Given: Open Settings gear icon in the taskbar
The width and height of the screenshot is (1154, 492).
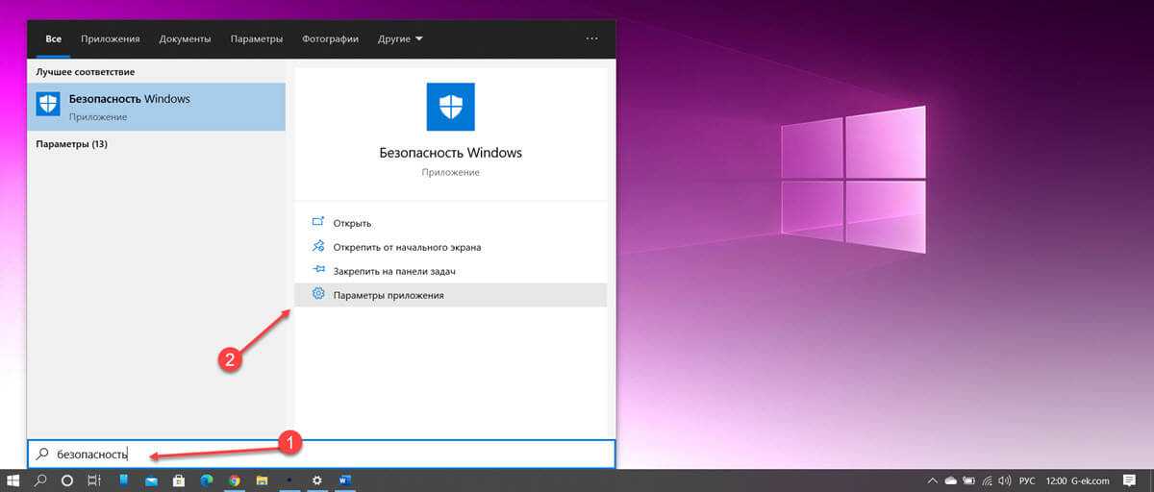Looking at the screenshot, I should point(317,480).
